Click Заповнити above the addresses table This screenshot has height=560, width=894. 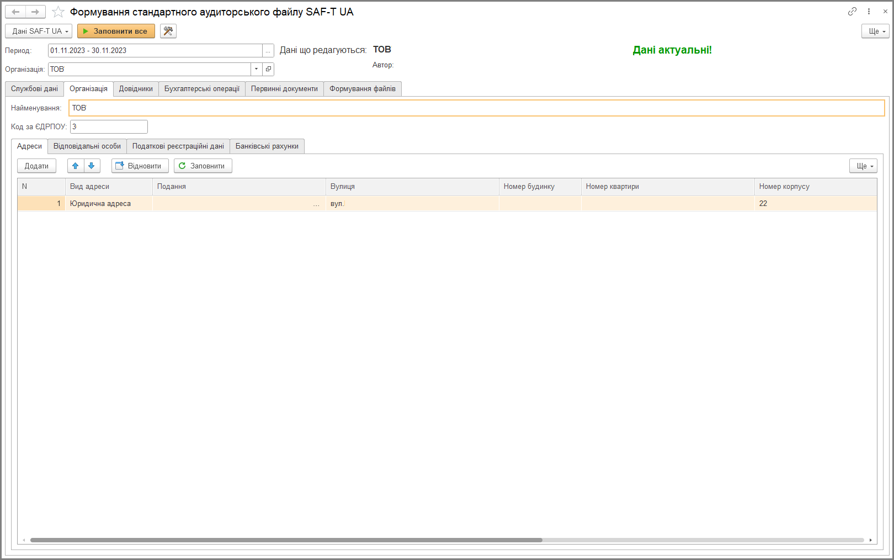click(203, 166)
